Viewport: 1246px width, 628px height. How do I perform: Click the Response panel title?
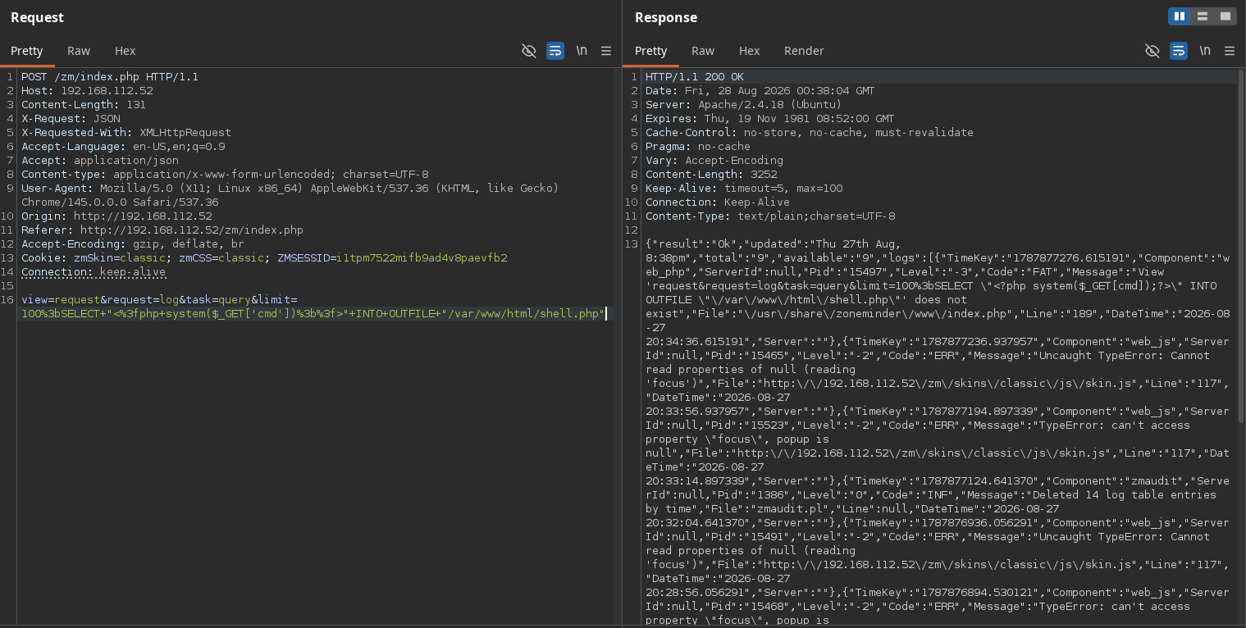pos(666,17)
